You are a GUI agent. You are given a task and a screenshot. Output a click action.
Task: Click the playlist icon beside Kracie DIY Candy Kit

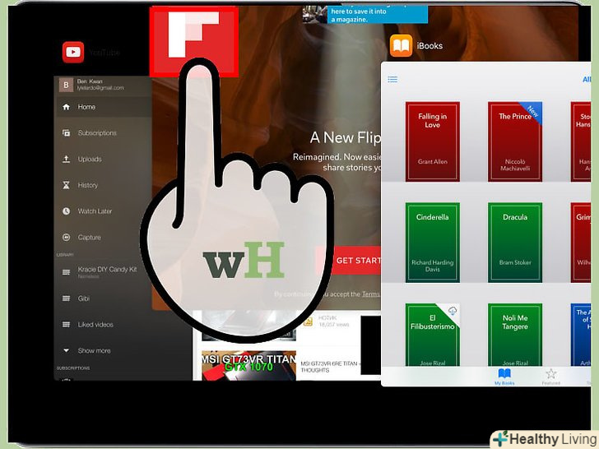[66, 272]
